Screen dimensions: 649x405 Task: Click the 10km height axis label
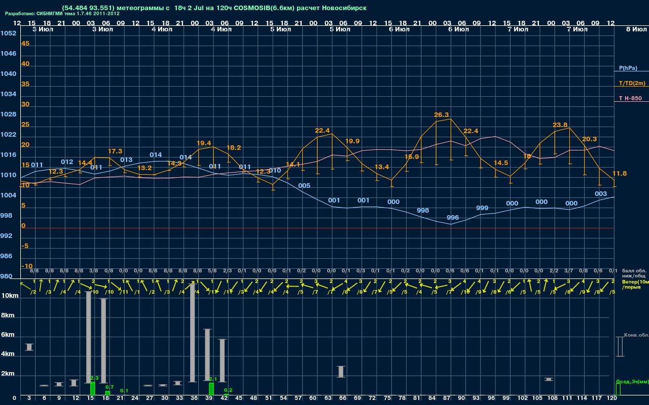[11, 296]
